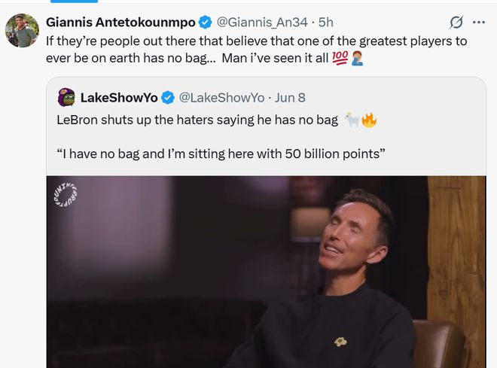Screen dimensions: 497x368
Task: Select the @LakeShowYo handle
Action: [x=221, y=98]
